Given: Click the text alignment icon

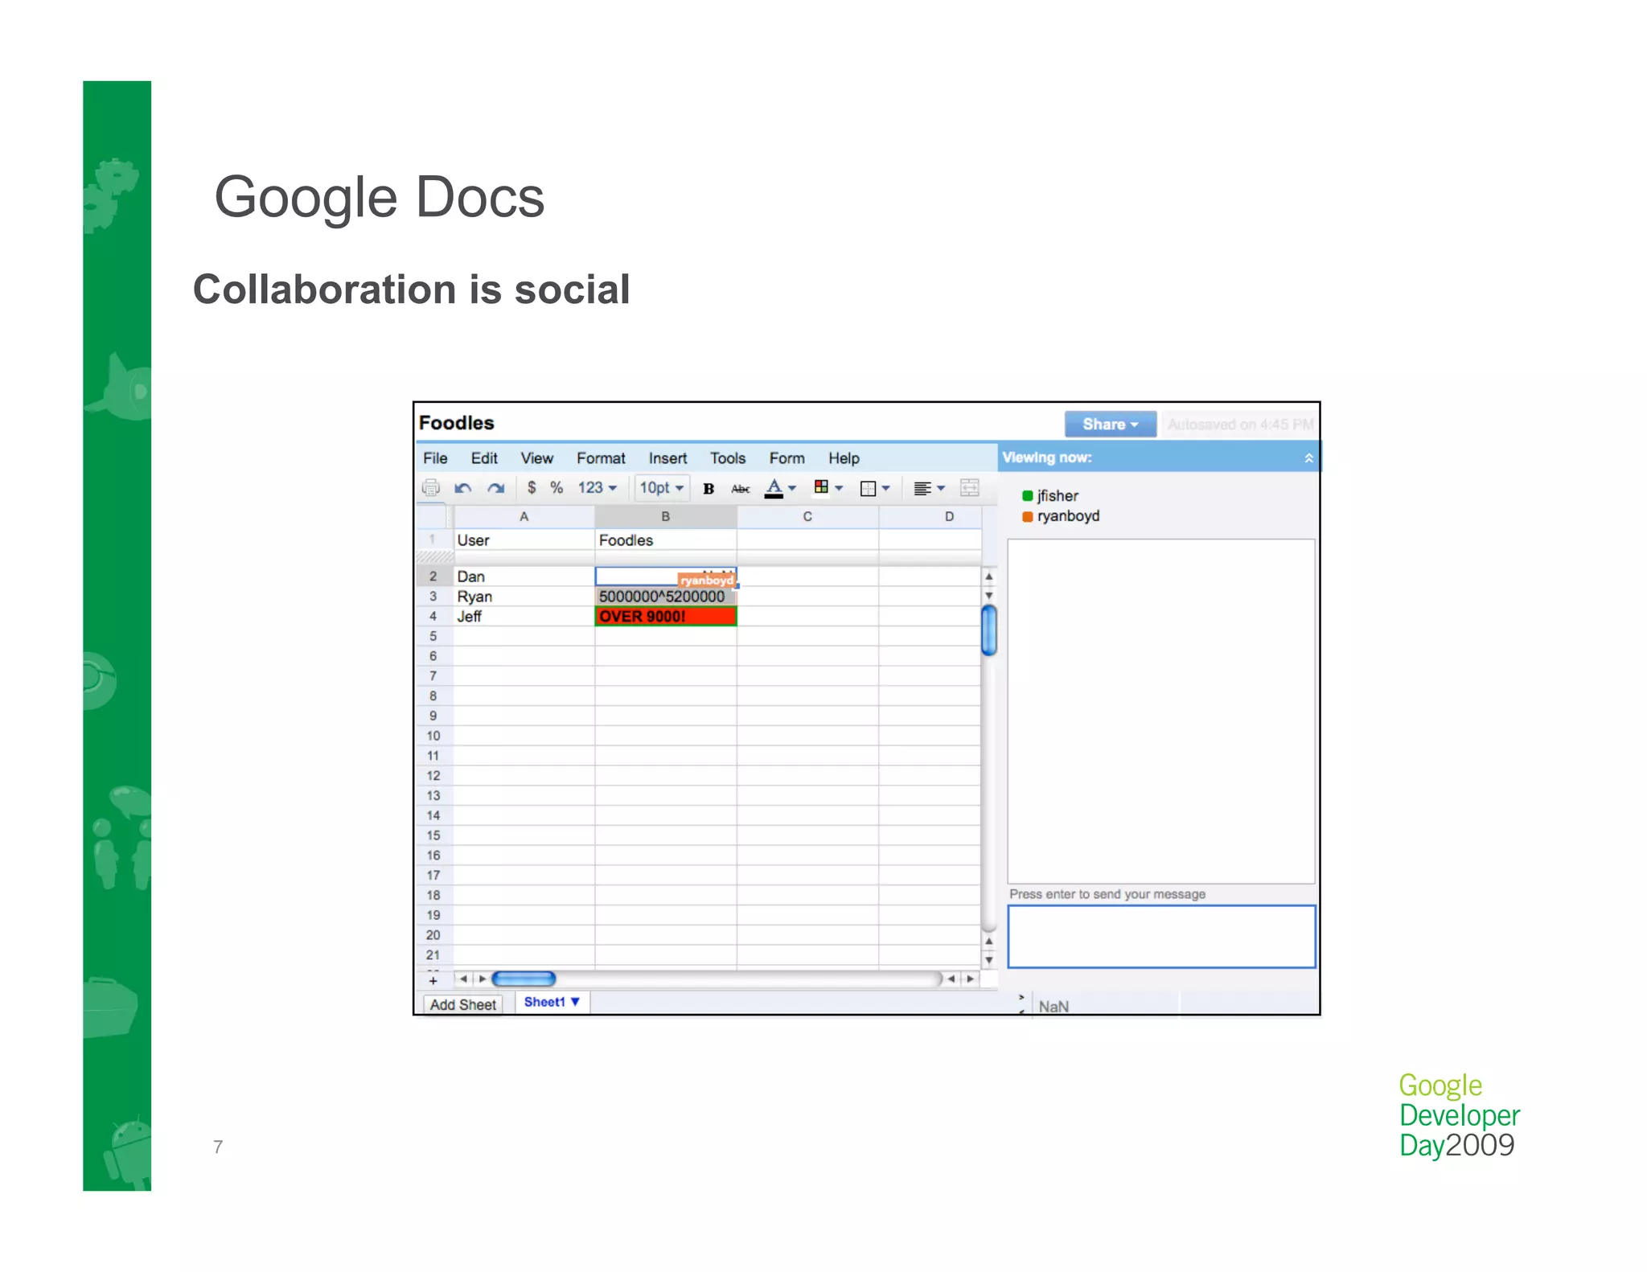Looking at the screenshot, I should pos(922,488).
